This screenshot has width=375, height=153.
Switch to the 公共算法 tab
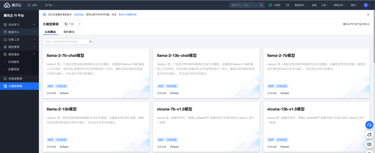tap(50, 32)
